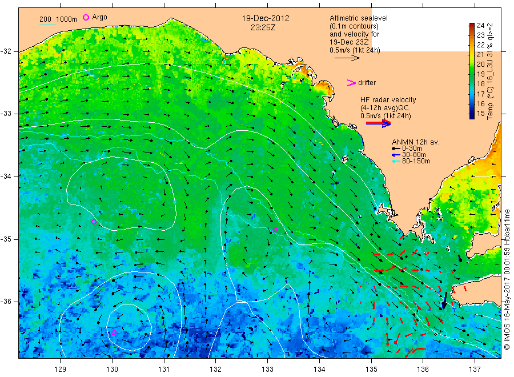Click the colorbar value label 22
Viewport: 514px width, 377px height.
tap(480, 45)
